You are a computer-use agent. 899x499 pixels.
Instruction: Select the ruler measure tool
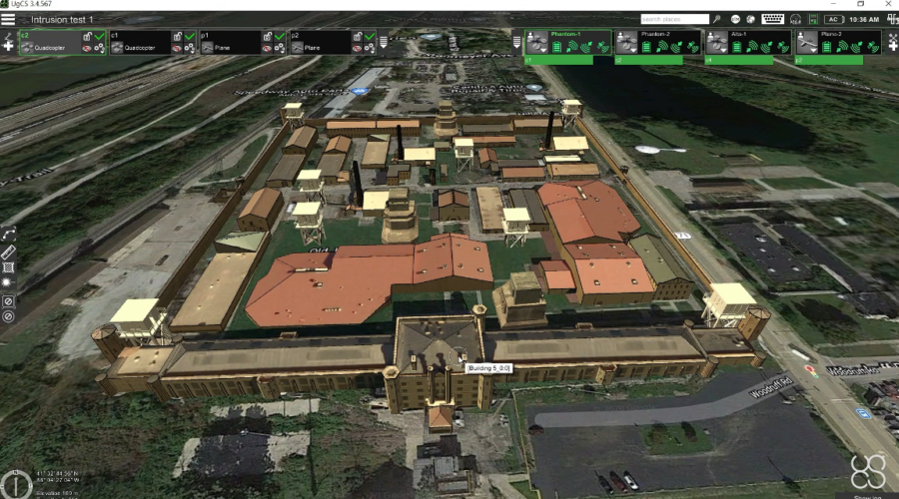tap(9, 250)
